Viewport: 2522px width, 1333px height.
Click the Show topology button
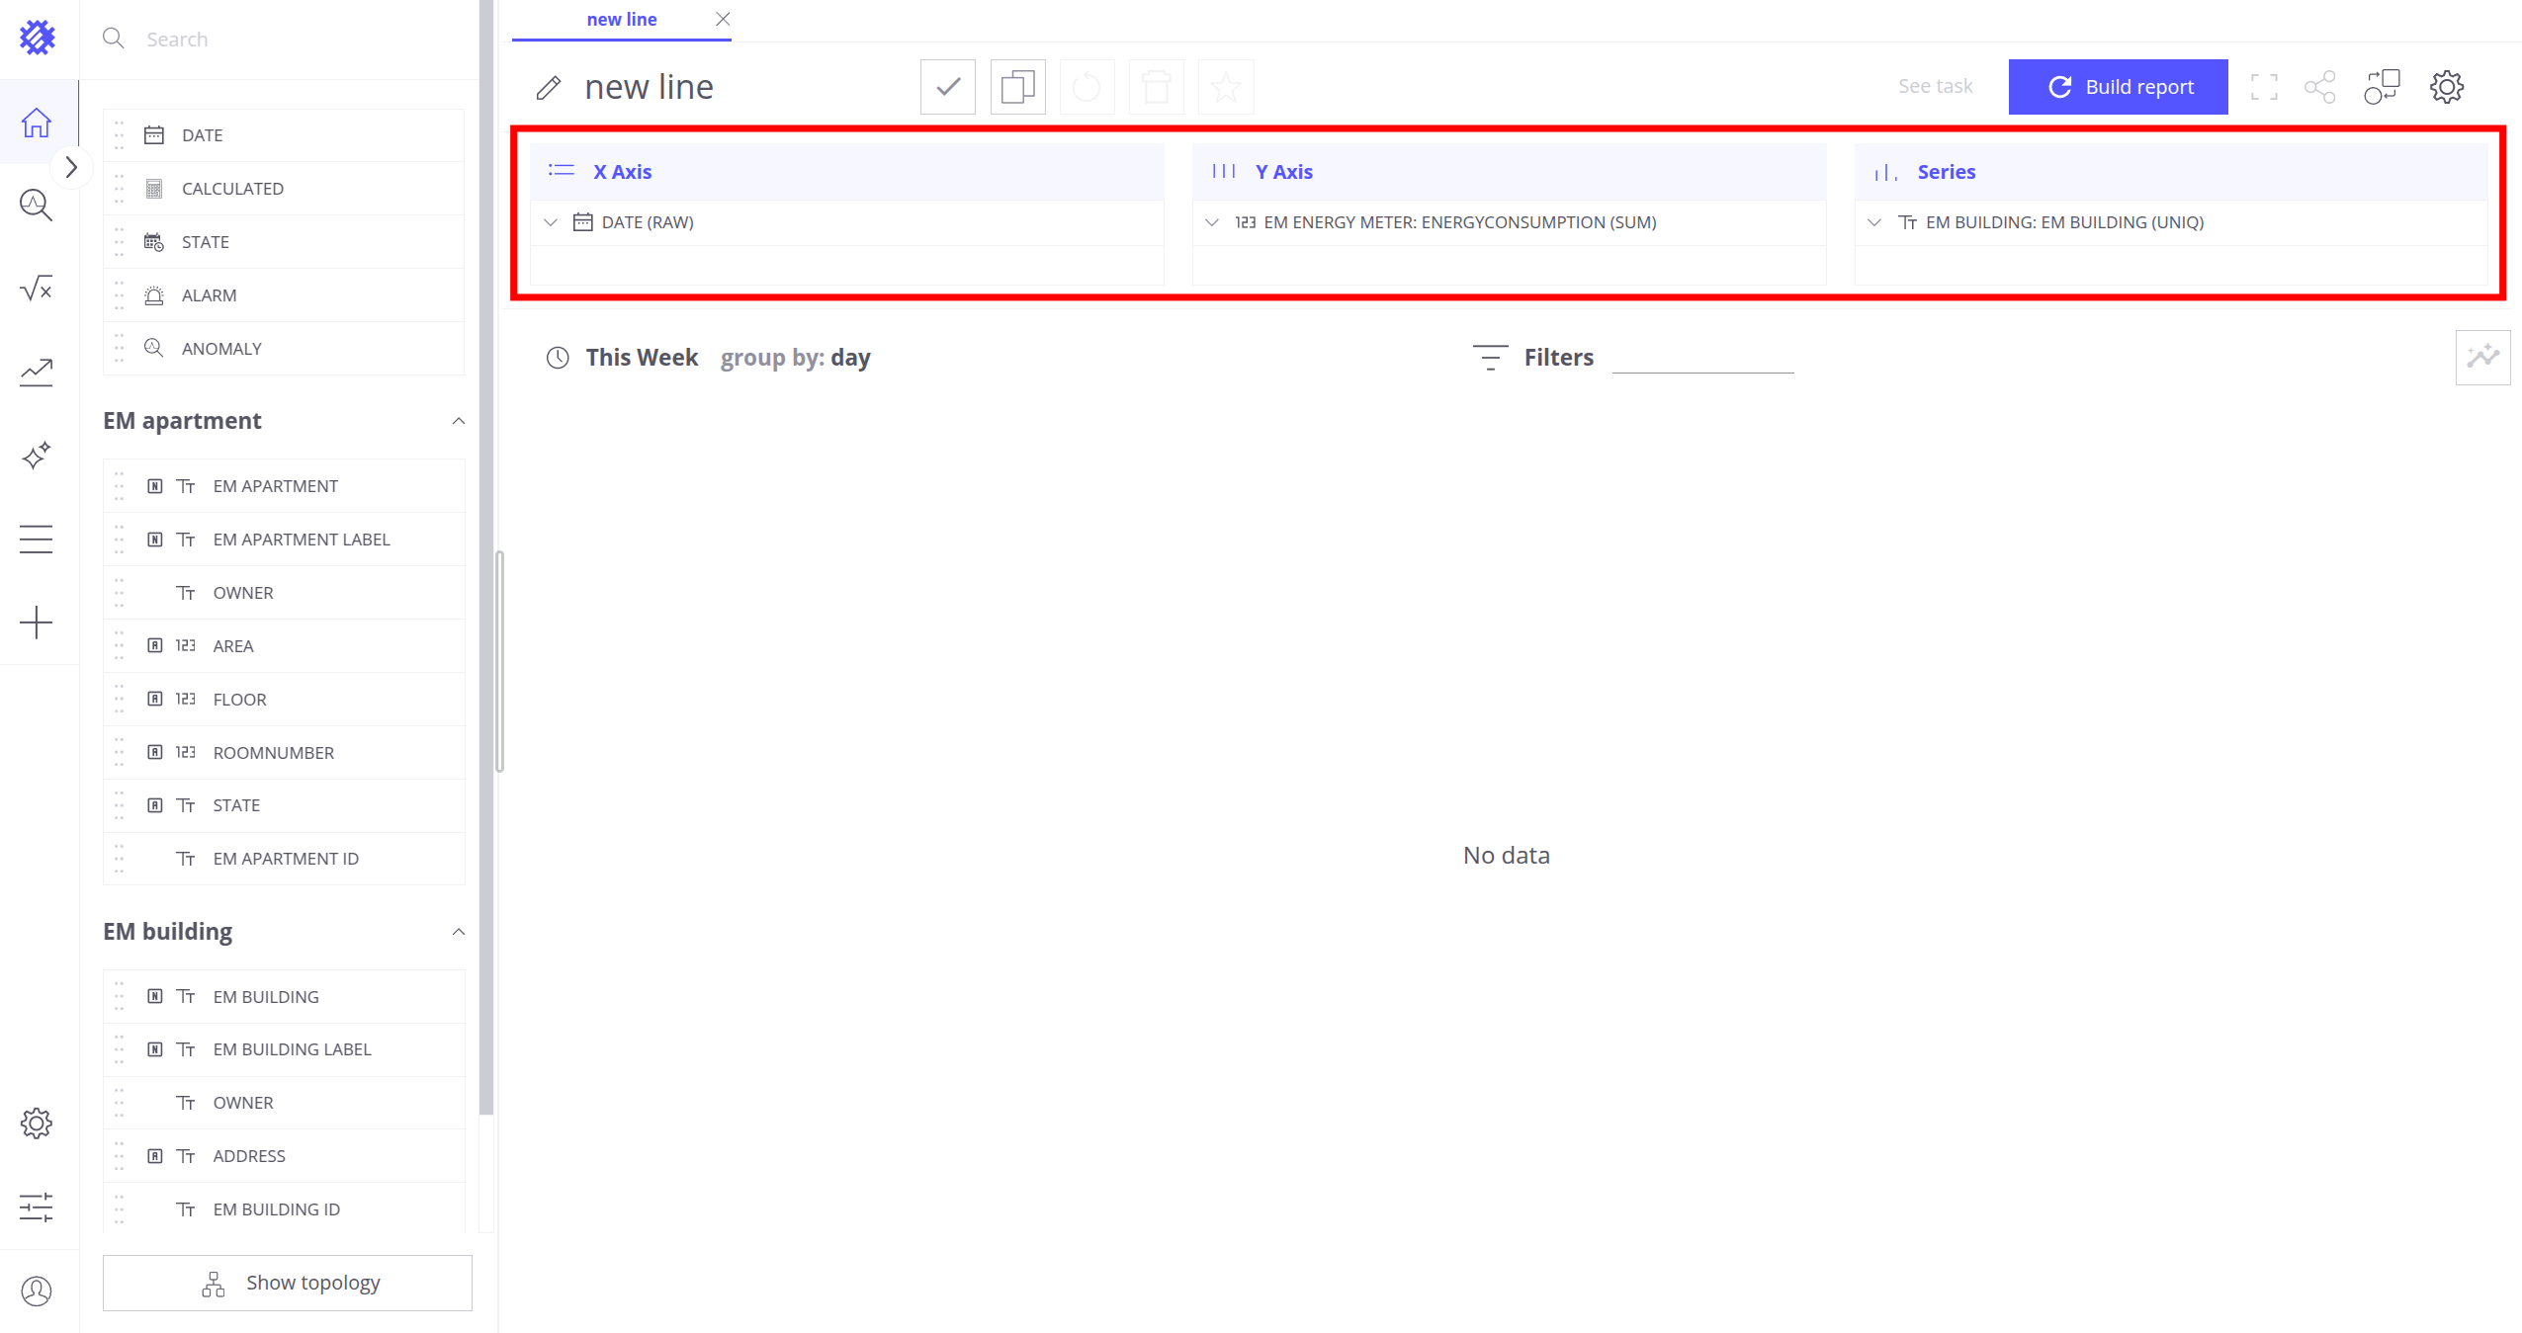pyautogui.click(x=288, y=1283)
